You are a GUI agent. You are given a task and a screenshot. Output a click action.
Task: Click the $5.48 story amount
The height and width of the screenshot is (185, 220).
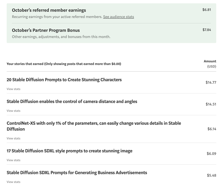point(211,175)
